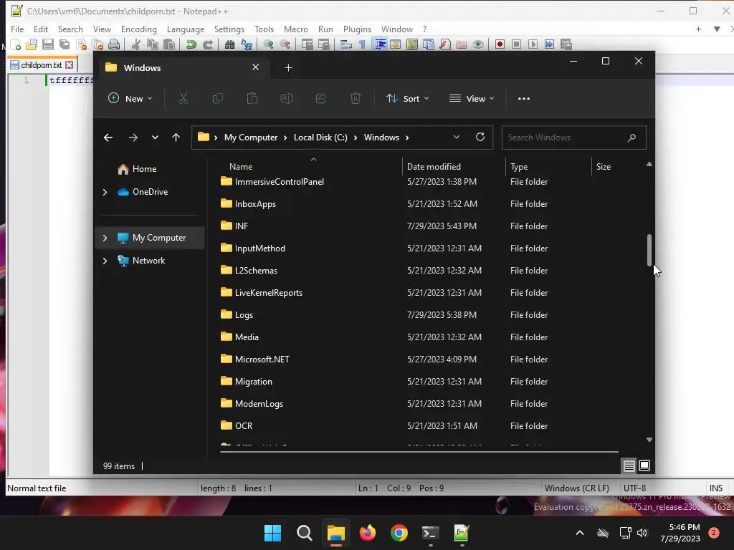Toggle word wrap icon in Notepad++ toolbar
Viewport: 734px width, 550px height.
pos(346,44)
